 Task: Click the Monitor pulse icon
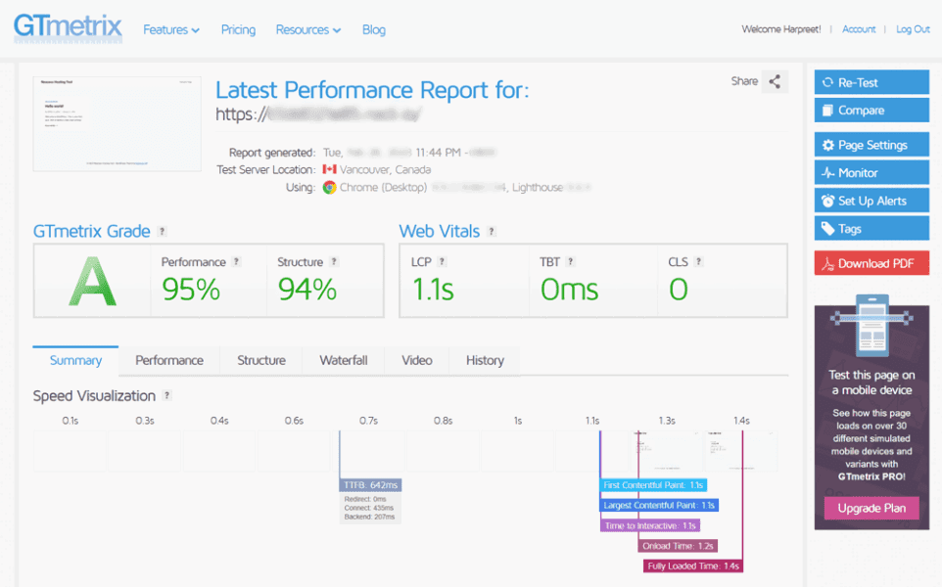pyautogui.click(x=827, y=173)
